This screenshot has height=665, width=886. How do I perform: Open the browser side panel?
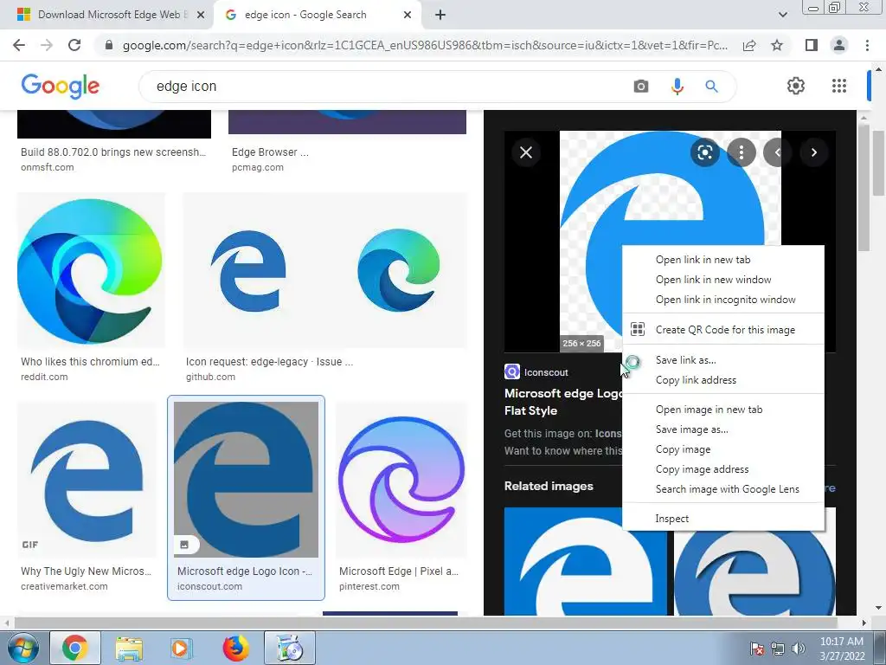pyautogui.click(x=811, y=45)
